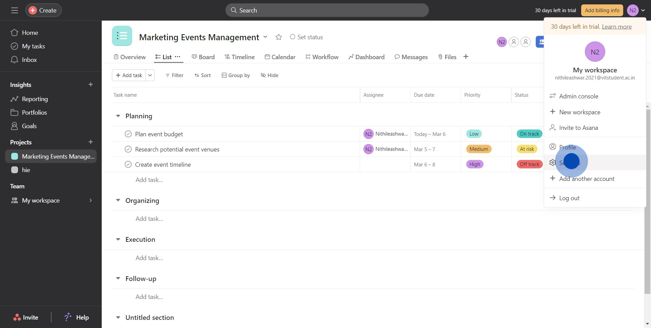
Task: Add a new tab with plus icon
Action: click(466, 57)
